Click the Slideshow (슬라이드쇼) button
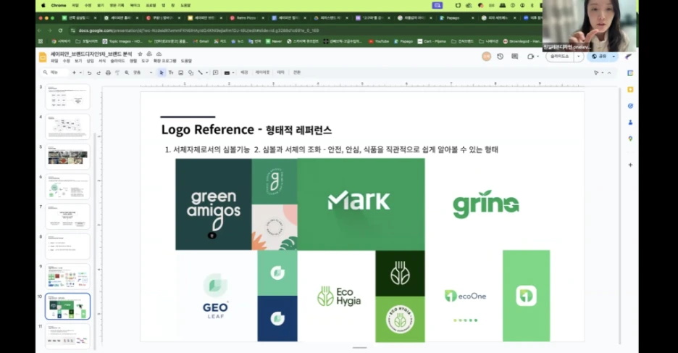The height and width of the screenshot is (353, 678). click(560, 57)
